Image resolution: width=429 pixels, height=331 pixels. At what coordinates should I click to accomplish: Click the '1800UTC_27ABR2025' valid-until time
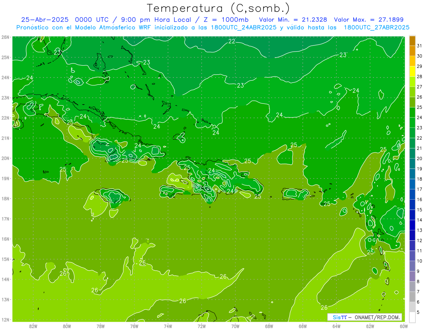coord(376,27)
